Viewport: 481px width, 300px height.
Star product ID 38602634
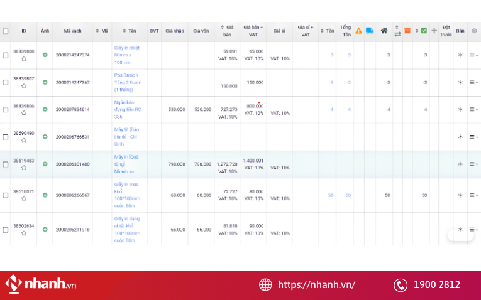point(24,233)
